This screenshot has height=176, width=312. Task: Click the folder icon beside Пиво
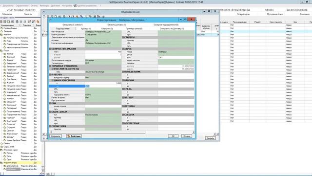tap(5, 41)
